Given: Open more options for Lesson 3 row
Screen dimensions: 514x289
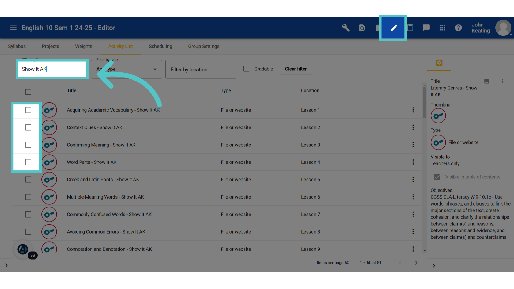Looking at the screenshot, I should [413, 145].
